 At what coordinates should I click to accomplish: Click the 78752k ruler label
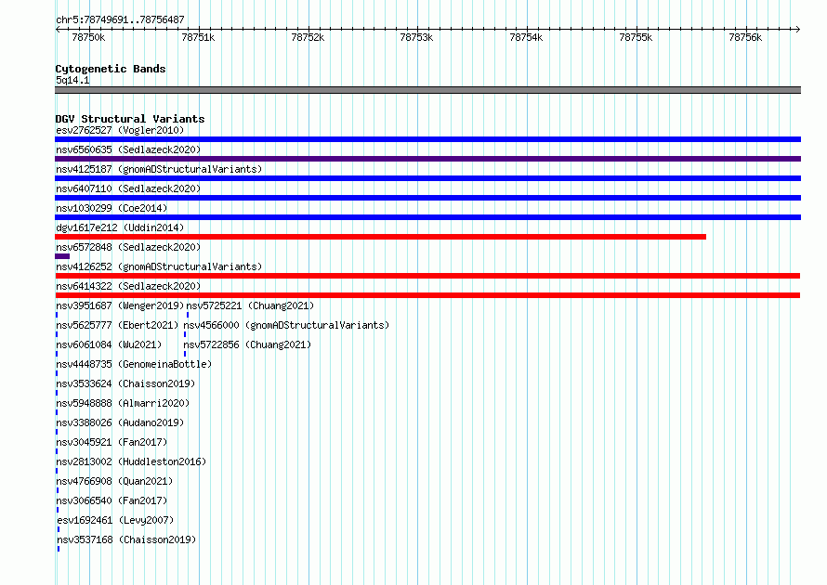coord(308,37)
